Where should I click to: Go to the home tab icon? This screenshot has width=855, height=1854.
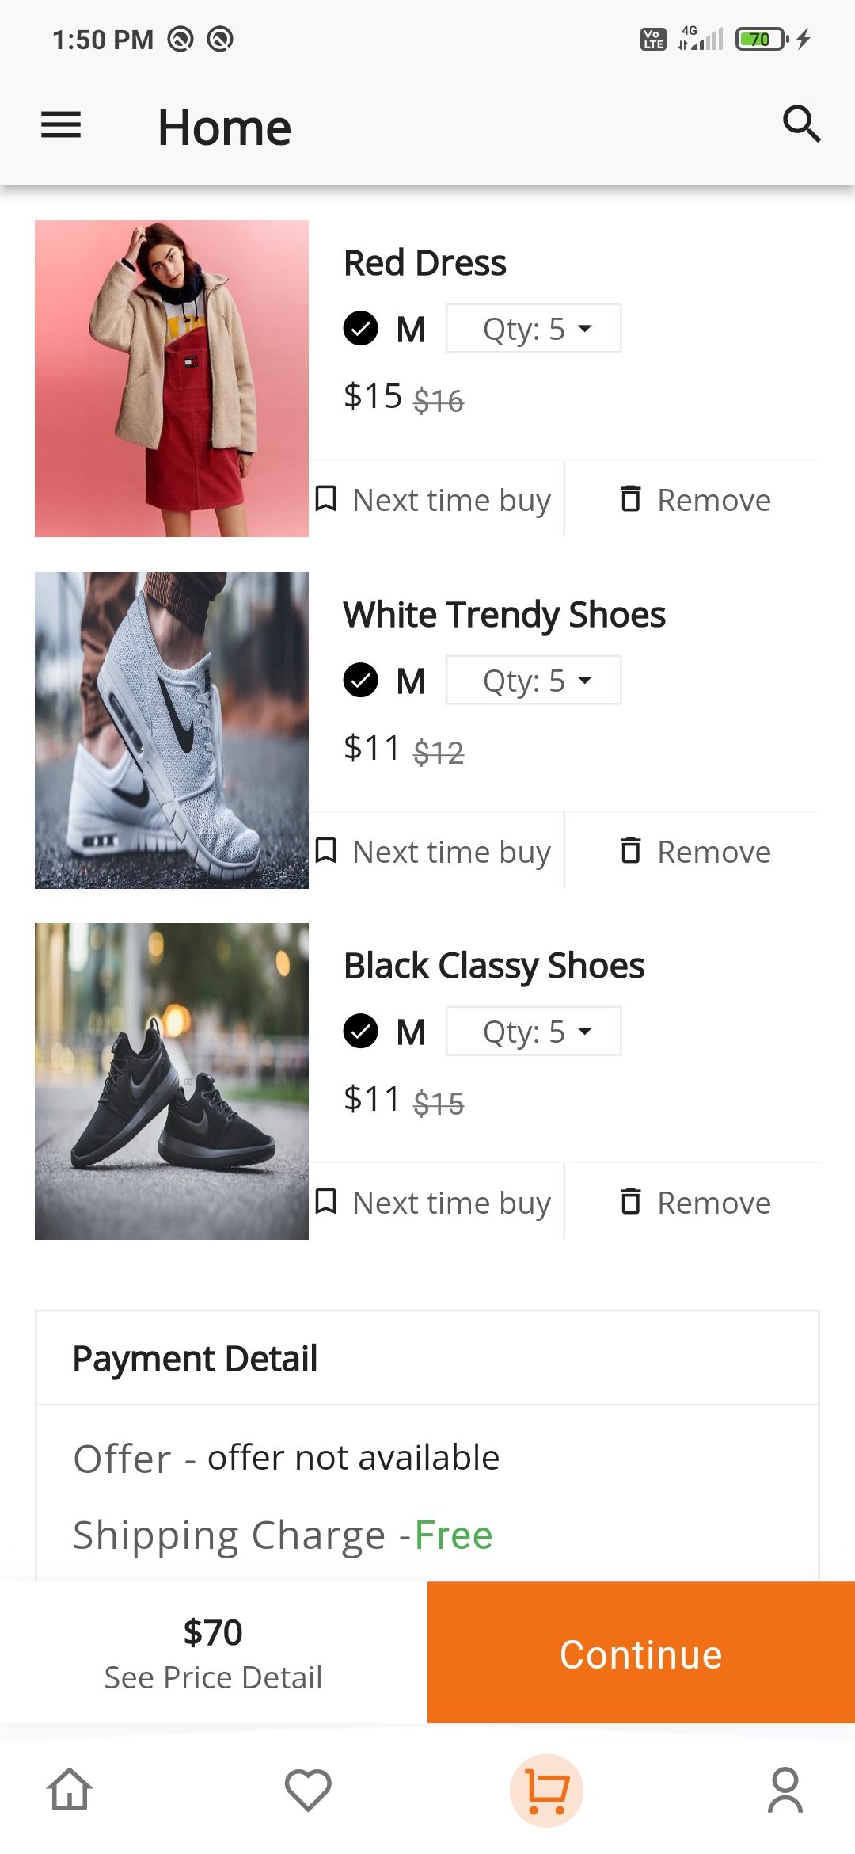pos(70,1790)
